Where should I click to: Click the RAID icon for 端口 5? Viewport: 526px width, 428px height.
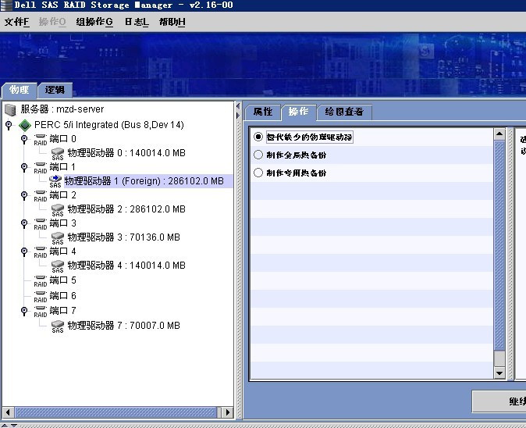pos(41,281)
